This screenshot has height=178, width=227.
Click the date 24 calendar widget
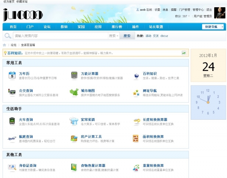coord(208,66)
